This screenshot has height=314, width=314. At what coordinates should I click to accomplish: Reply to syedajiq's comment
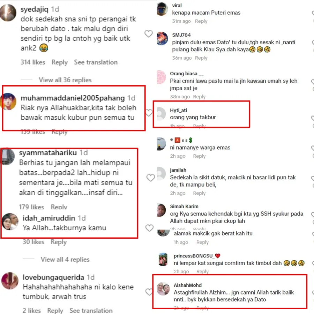[x=59, y=62]
